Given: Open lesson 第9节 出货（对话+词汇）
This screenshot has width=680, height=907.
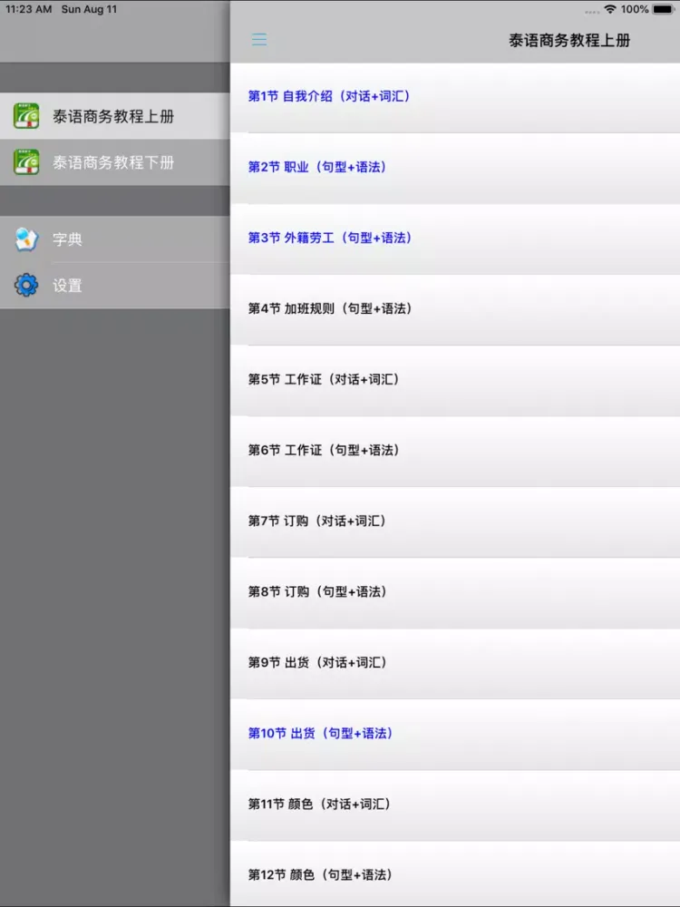Looking at the screenshot, I should pos(455,664).
